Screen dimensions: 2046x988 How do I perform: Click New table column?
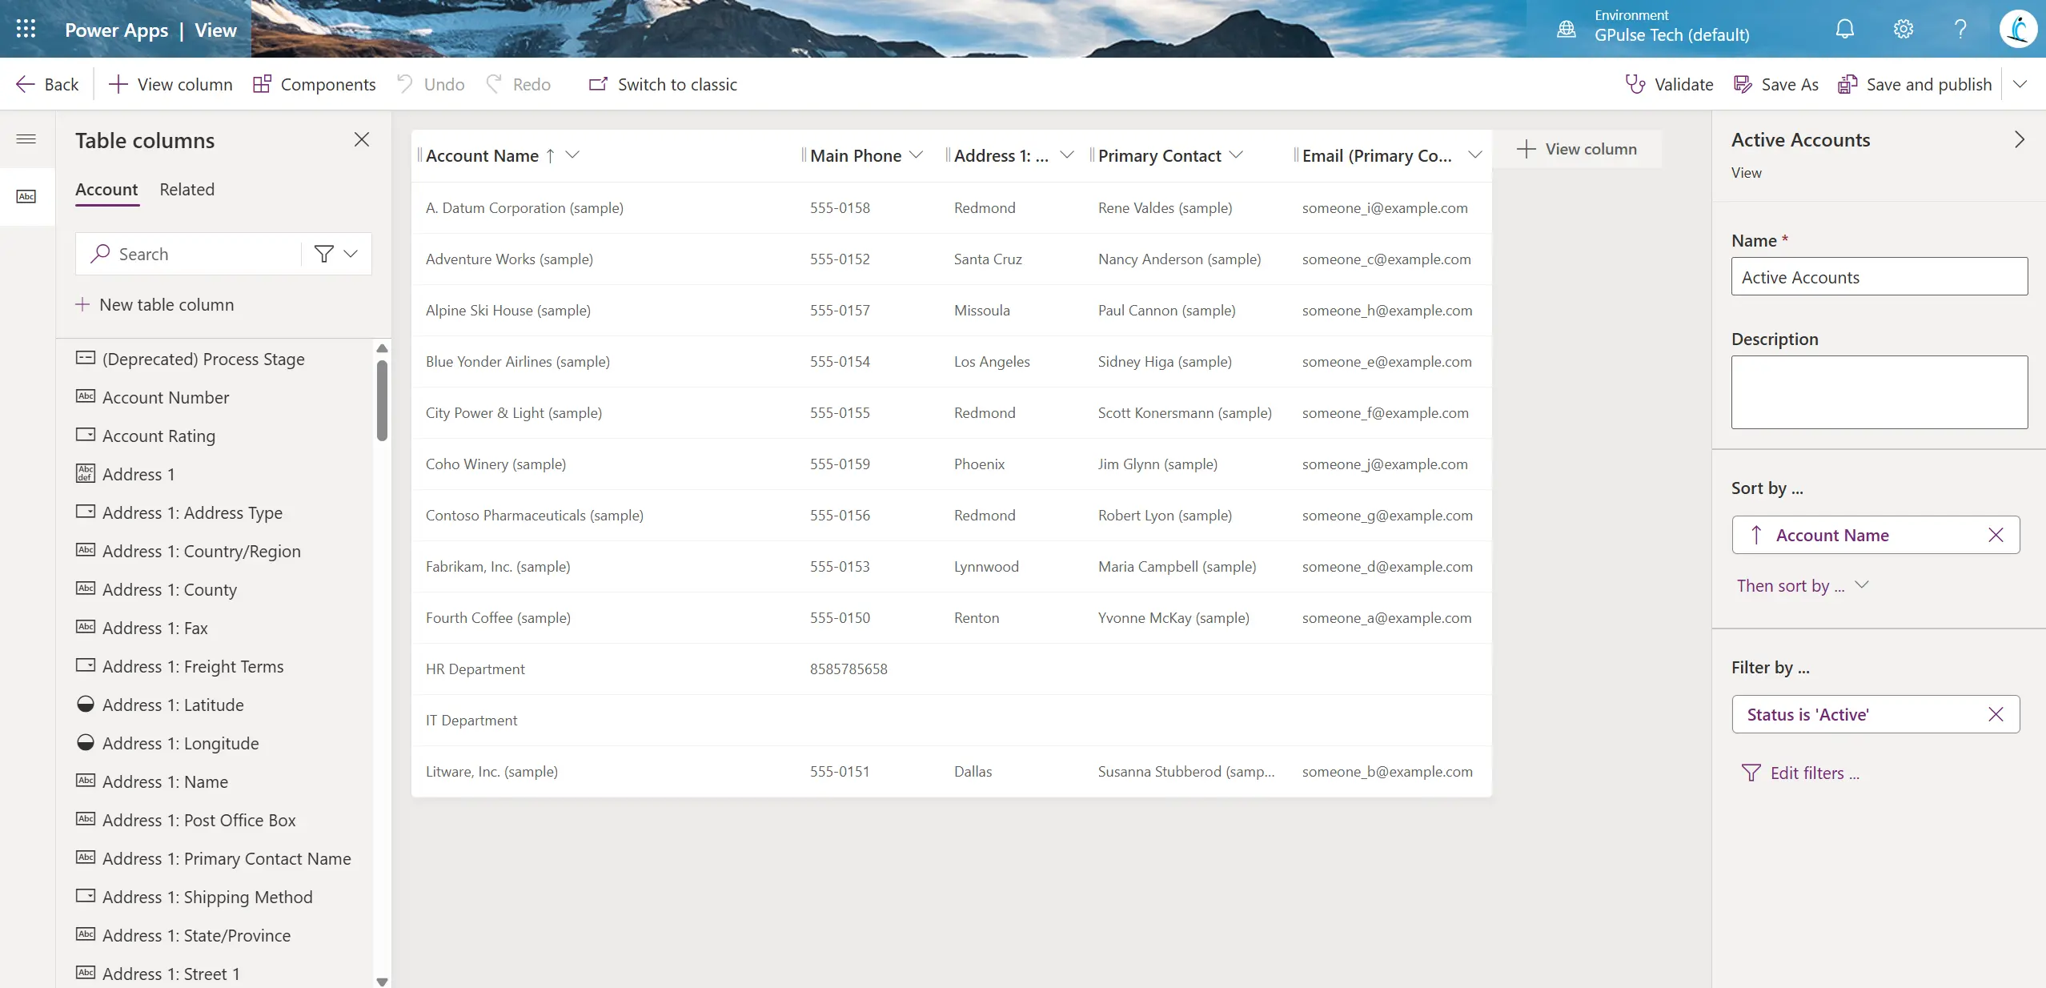[x=155, y=304]
